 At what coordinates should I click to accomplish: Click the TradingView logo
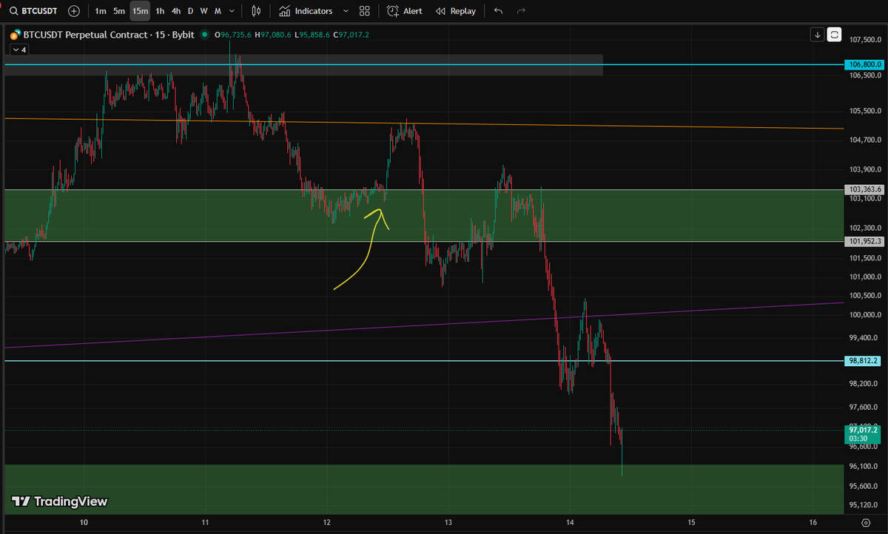point(60,501)
